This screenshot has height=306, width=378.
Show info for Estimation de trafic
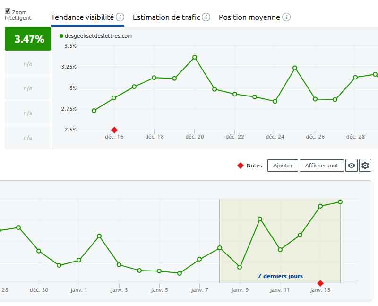(206, 17)
